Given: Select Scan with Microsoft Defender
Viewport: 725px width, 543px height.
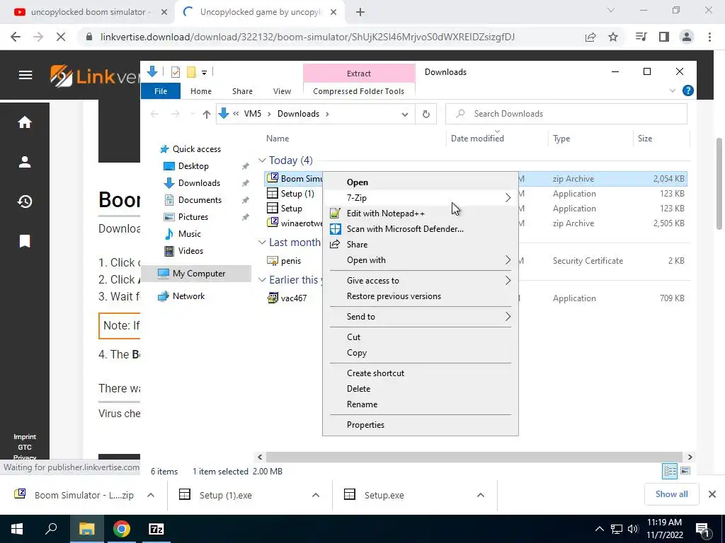Looking at the screenshot, I should [421, 229].
